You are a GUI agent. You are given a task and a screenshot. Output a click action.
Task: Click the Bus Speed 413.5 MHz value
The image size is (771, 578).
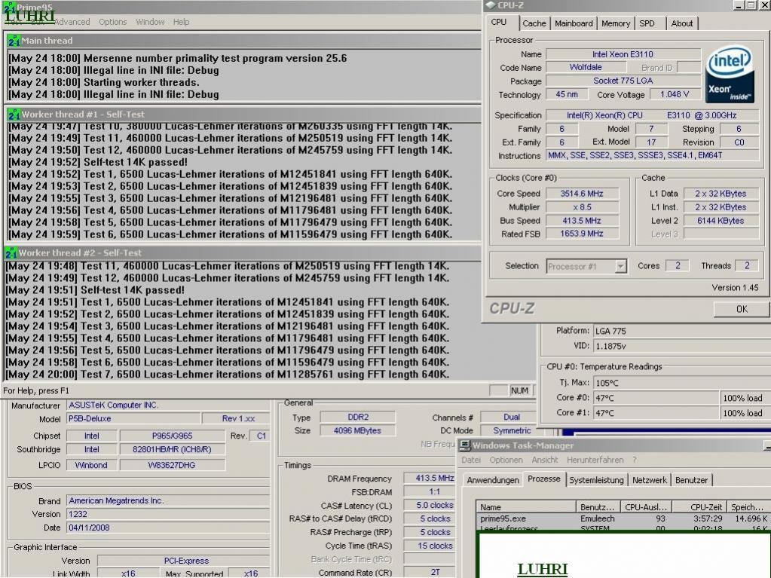tap(582, 221)
